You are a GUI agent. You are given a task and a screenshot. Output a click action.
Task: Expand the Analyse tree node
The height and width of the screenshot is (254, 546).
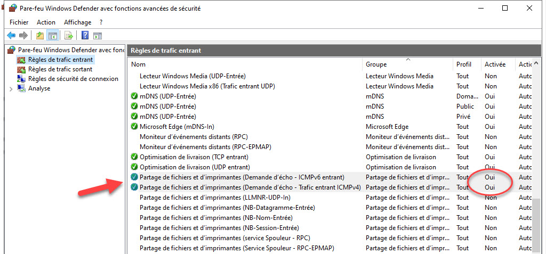pos(11,89)
